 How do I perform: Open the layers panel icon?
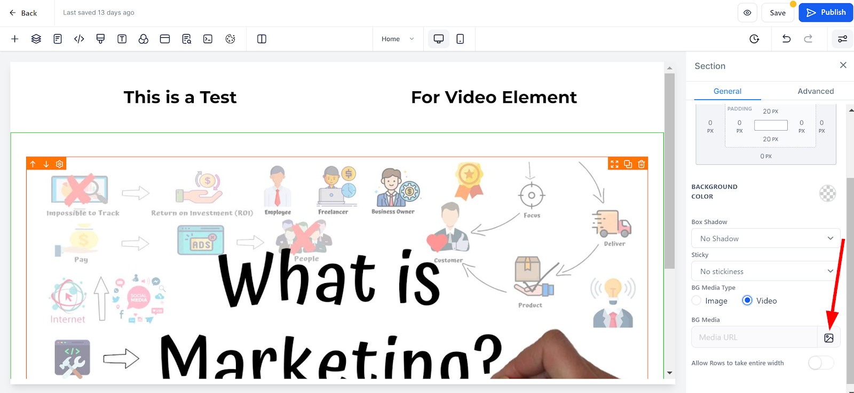pos(36,39)
